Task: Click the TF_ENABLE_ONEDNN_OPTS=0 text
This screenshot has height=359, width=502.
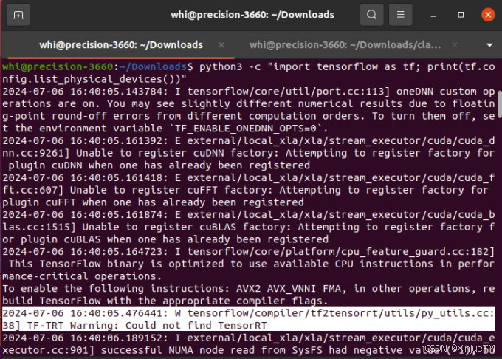Action: point(246,129)
